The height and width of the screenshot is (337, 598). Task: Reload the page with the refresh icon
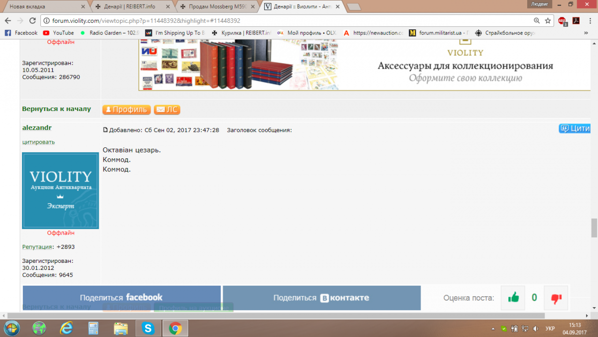coord(32,21)
